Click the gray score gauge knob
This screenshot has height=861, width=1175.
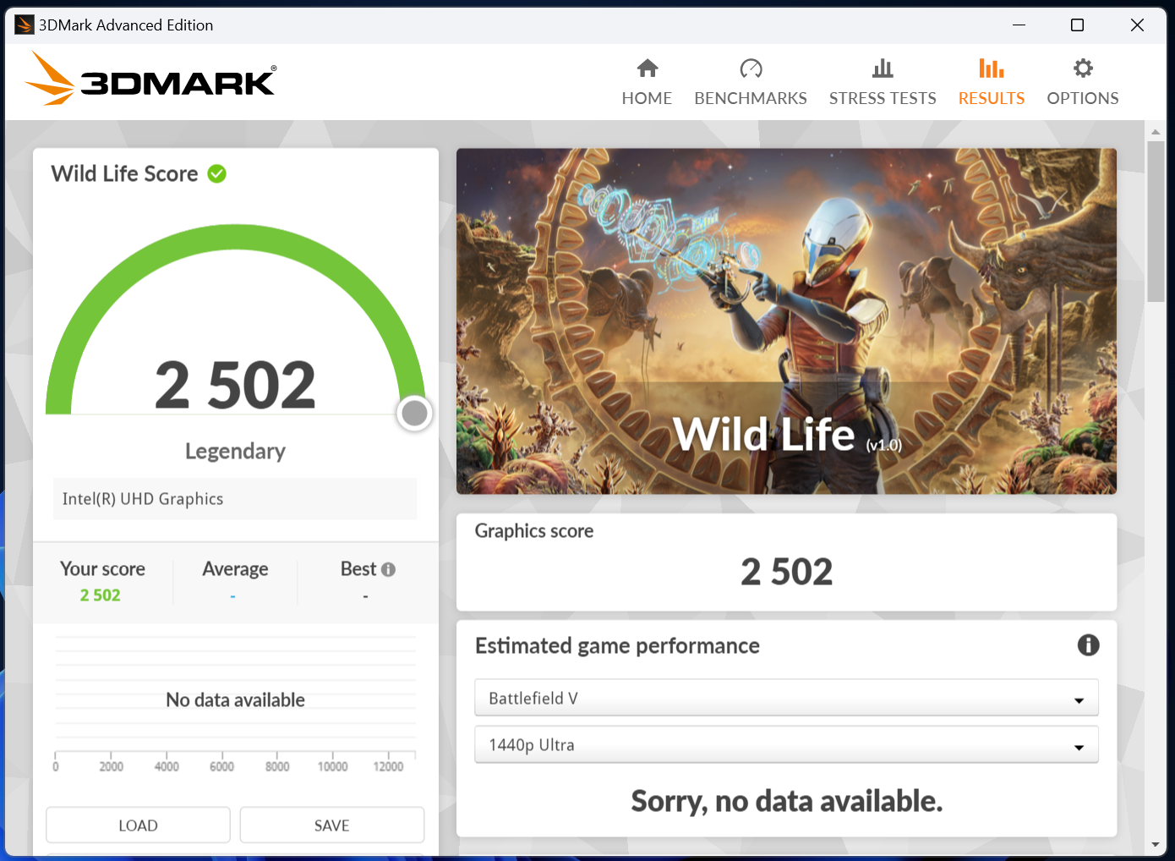point(414,413)
